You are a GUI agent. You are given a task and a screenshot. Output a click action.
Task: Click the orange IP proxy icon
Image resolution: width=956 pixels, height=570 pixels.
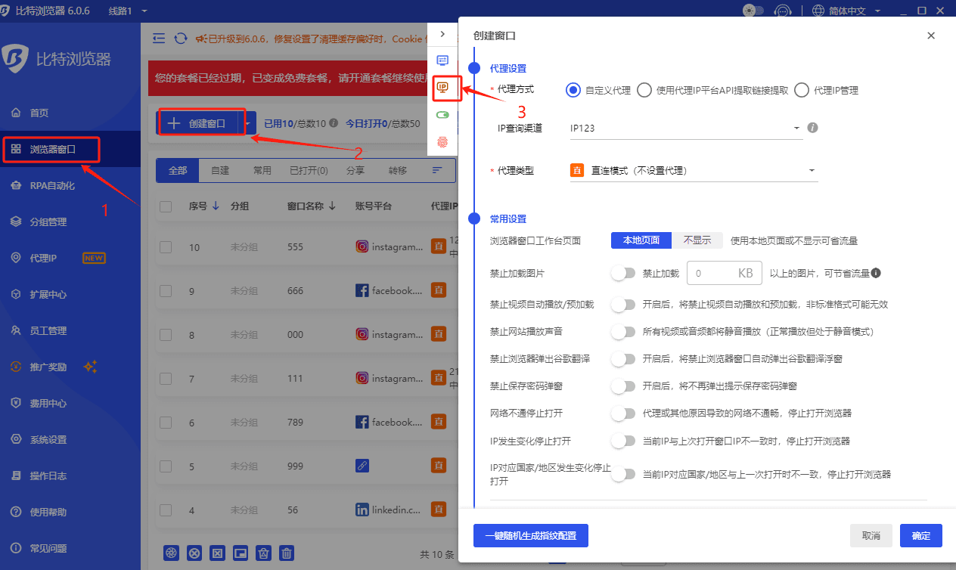442,88
